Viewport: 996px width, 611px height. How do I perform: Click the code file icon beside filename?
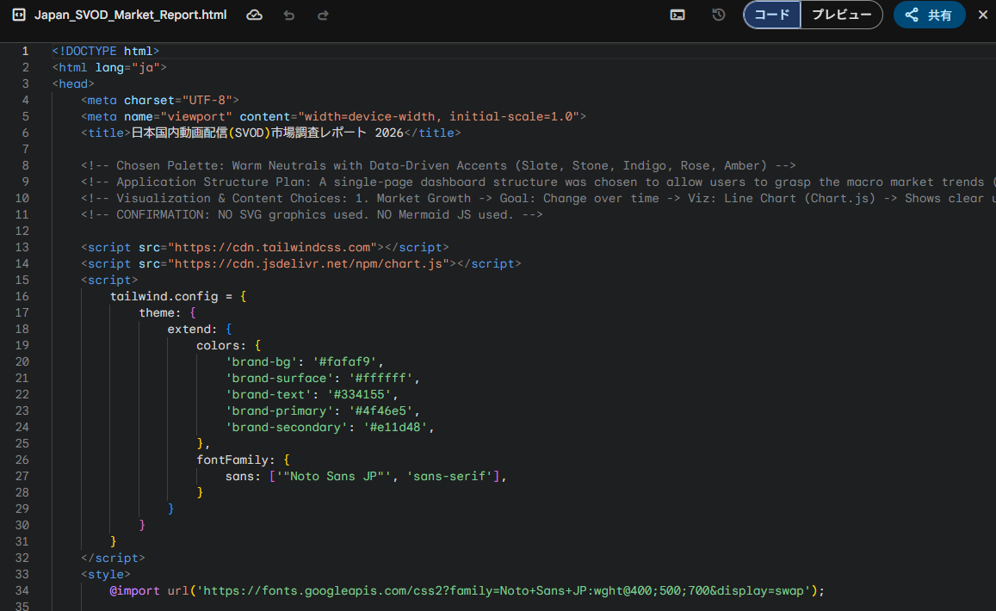click(x=18, y=15)
